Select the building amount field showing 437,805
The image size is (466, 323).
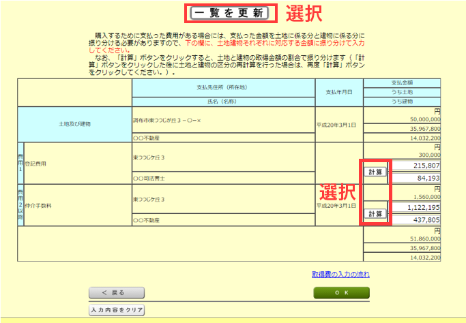[x=415, y=221]
